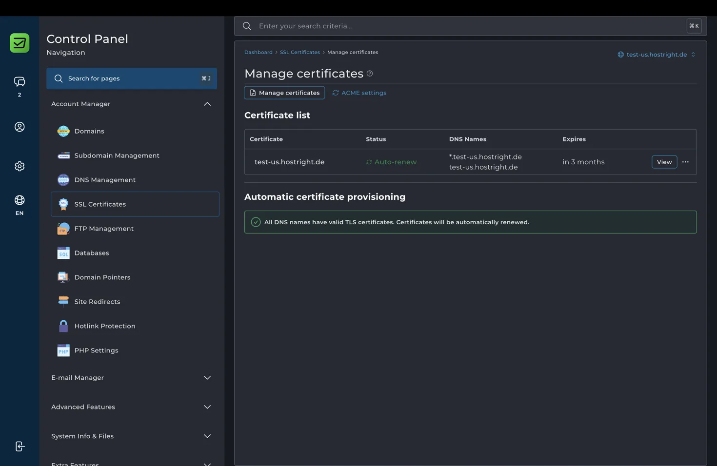The width and height of the screenshot is (717, 466).
Task: Click the test-us.hostright.de certificate name cell
Action: (x=289, y=162)
